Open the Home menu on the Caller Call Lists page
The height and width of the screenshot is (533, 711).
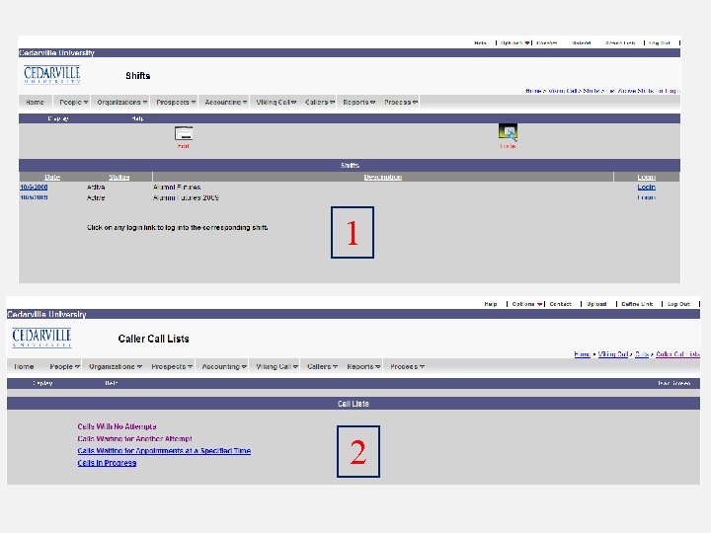[24, 366]
